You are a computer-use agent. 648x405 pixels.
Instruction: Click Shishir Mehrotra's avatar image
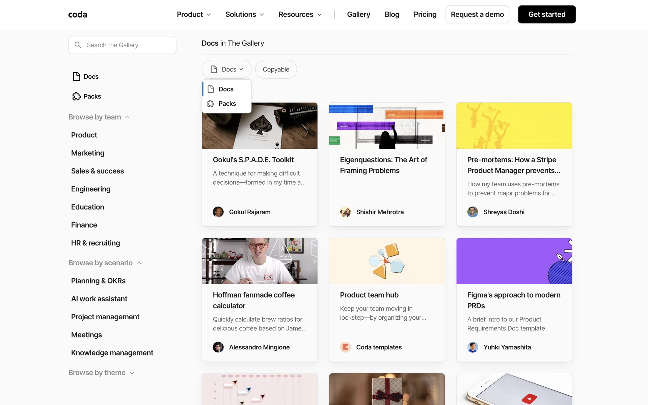pos(345,212)
